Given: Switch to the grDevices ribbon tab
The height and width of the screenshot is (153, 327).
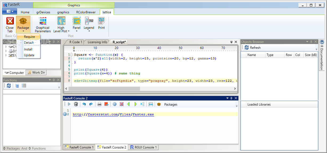Looking at the screenshot, I should click(x=43, y=12).
